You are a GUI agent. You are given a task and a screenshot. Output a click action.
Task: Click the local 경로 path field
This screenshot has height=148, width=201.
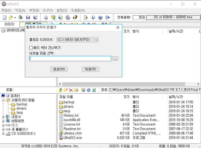coord(155,90)
